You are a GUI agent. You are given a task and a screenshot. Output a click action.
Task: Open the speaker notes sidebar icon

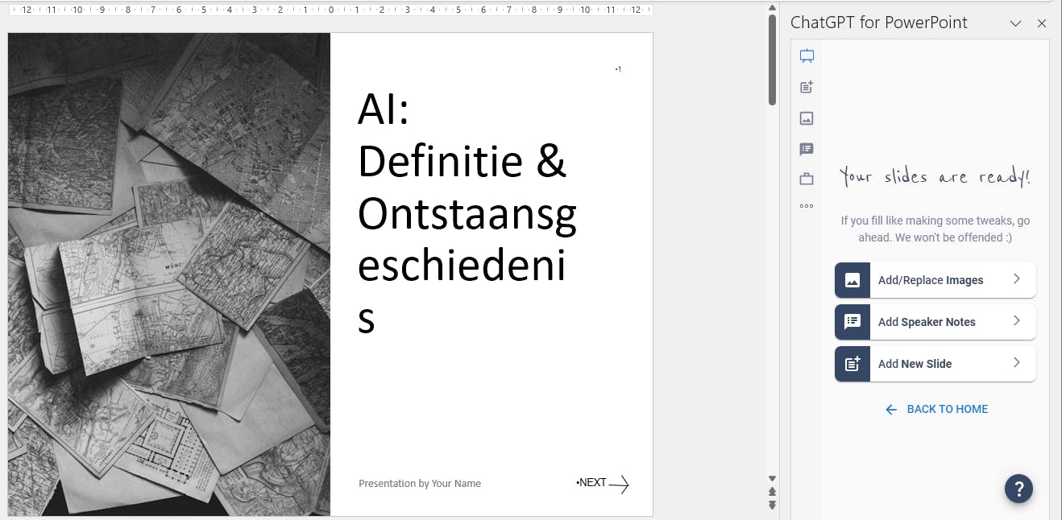[x=807, y=149]
